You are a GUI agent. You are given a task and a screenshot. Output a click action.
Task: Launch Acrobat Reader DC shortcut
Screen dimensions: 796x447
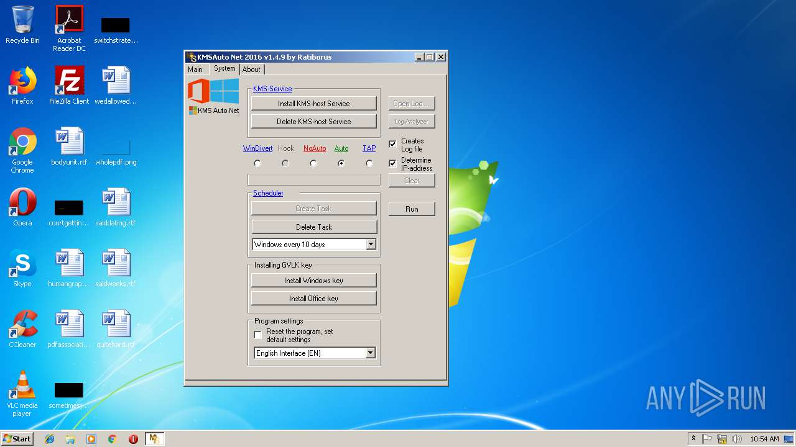coord(69,28)
